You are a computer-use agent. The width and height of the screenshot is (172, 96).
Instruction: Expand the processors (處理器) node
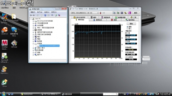click(x=33, y=30)
